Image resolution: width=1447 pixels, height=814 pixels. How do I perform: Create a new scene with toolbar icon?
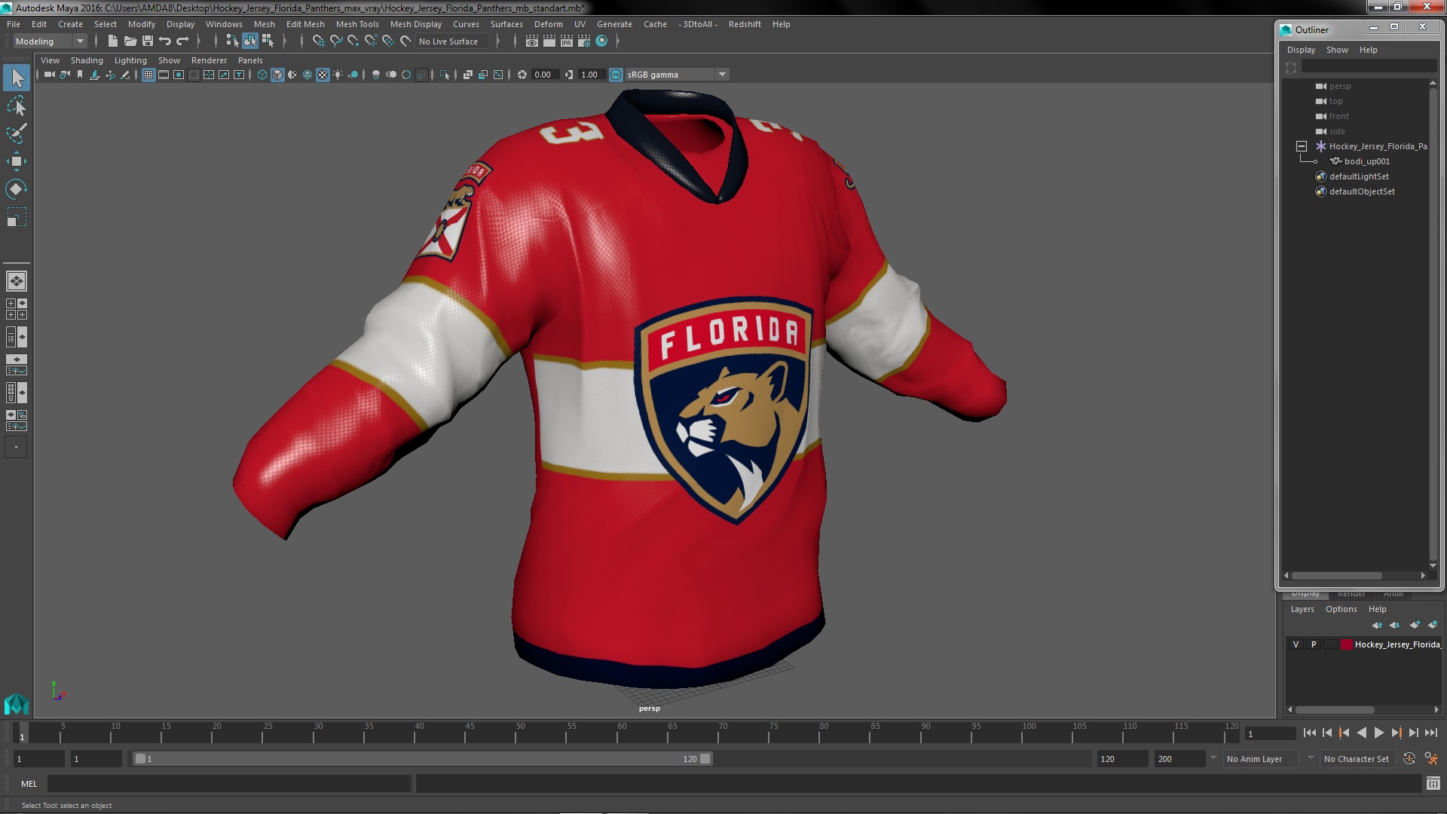[x=113, y=41]
